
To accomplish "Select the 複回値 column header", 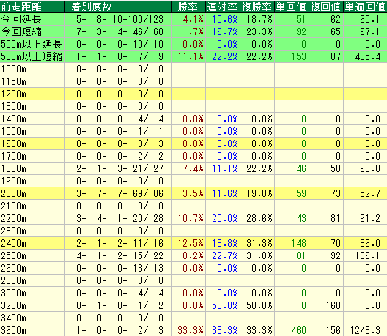I will (326, 7).
